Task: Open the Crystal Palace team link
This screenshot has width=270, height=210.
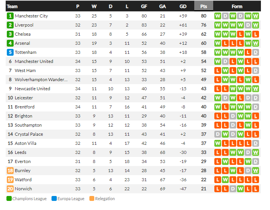Action: tap(29, 134)
